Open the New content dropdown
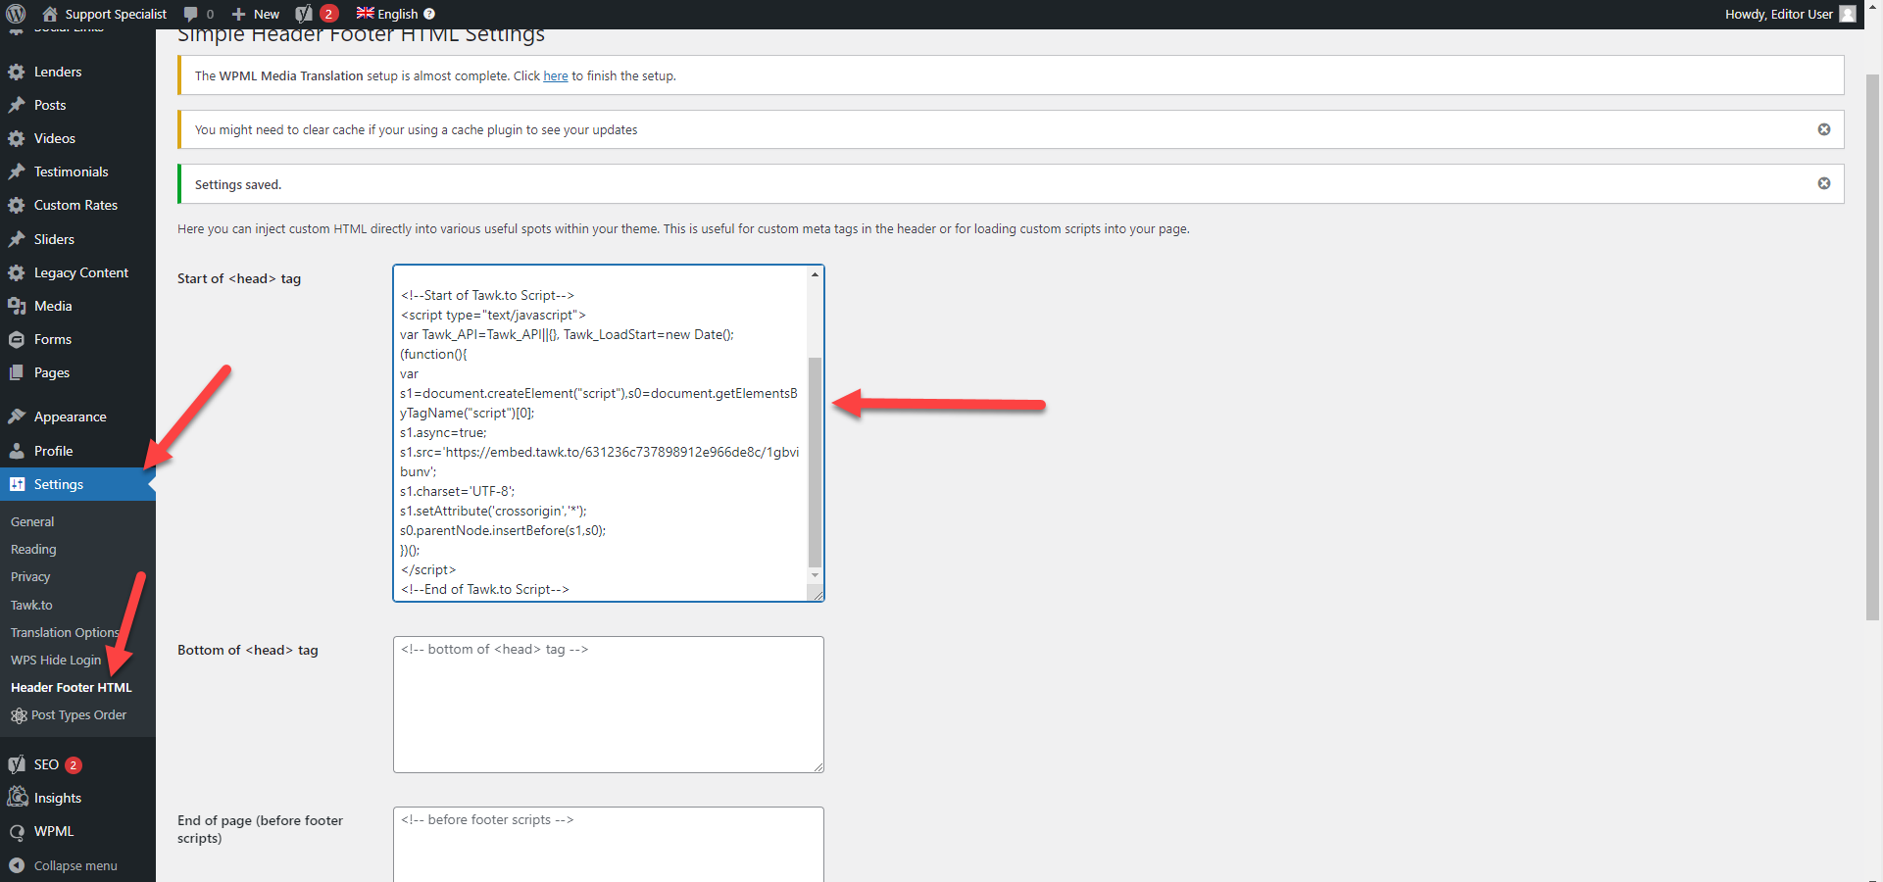Viewport: 1883px width, 882px height. pyautogui.click(x=255, y=14)
